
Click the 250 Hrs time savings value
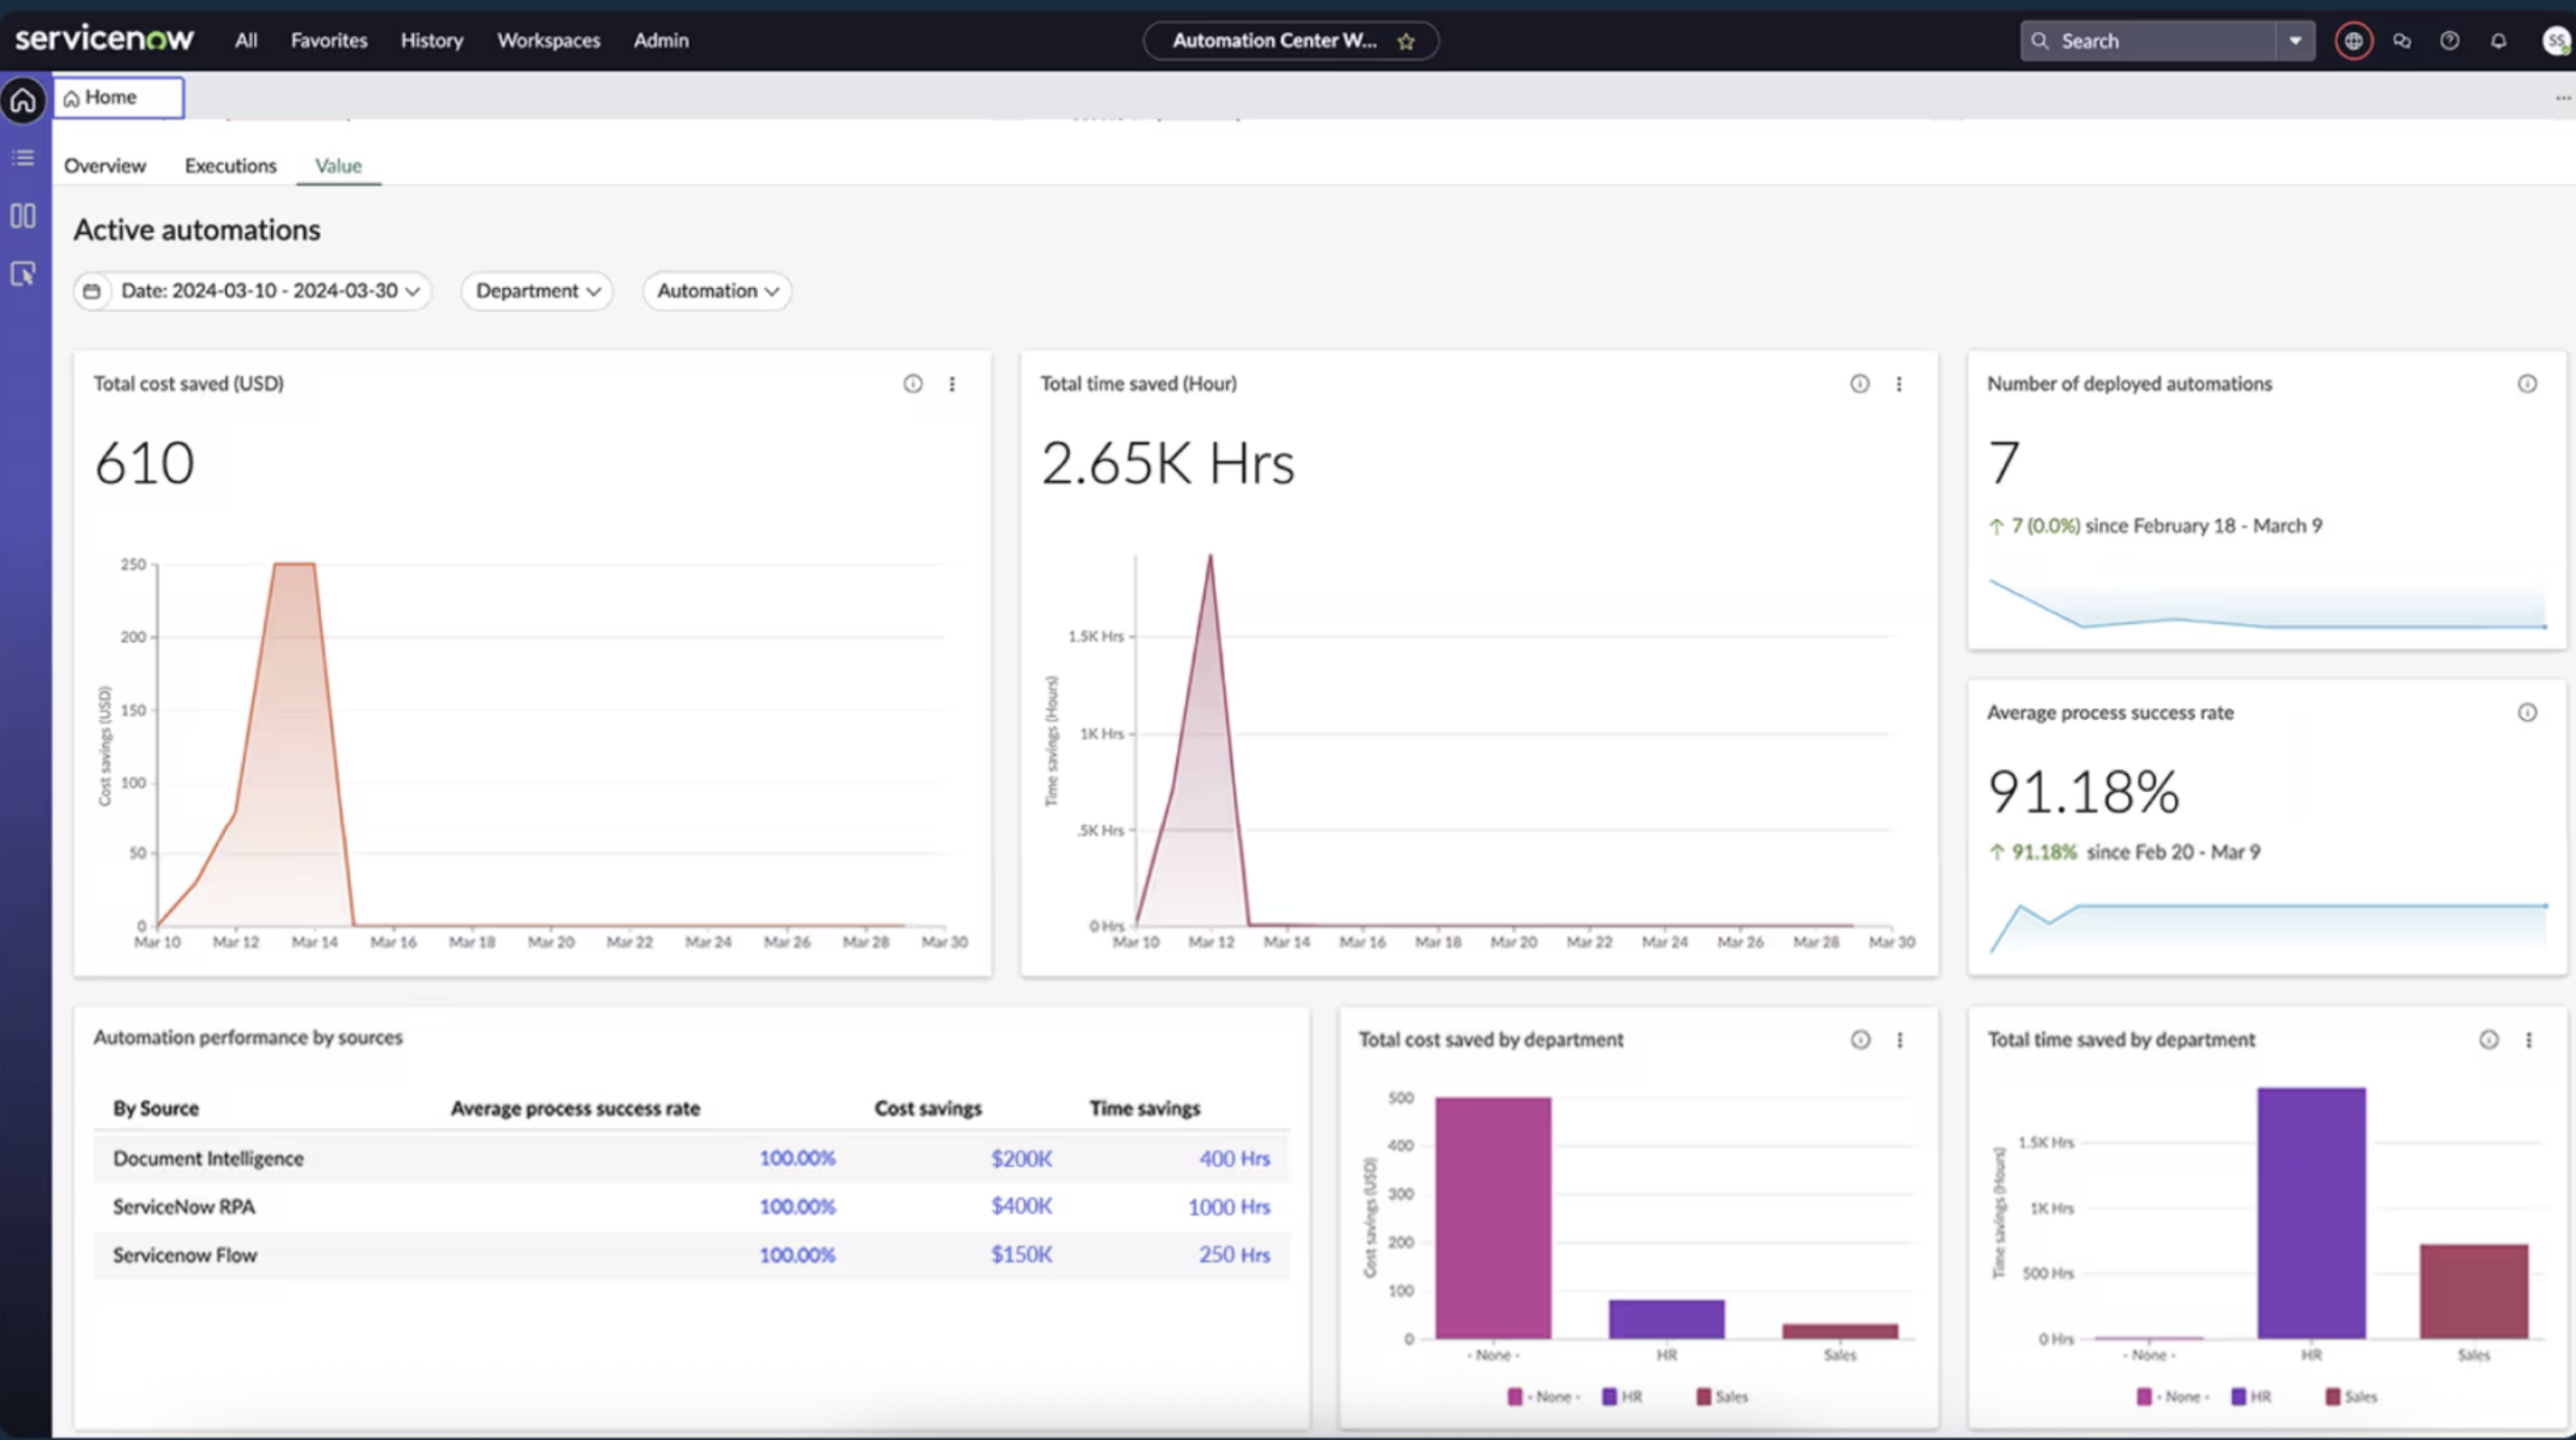click(x=1234, y=1254)
